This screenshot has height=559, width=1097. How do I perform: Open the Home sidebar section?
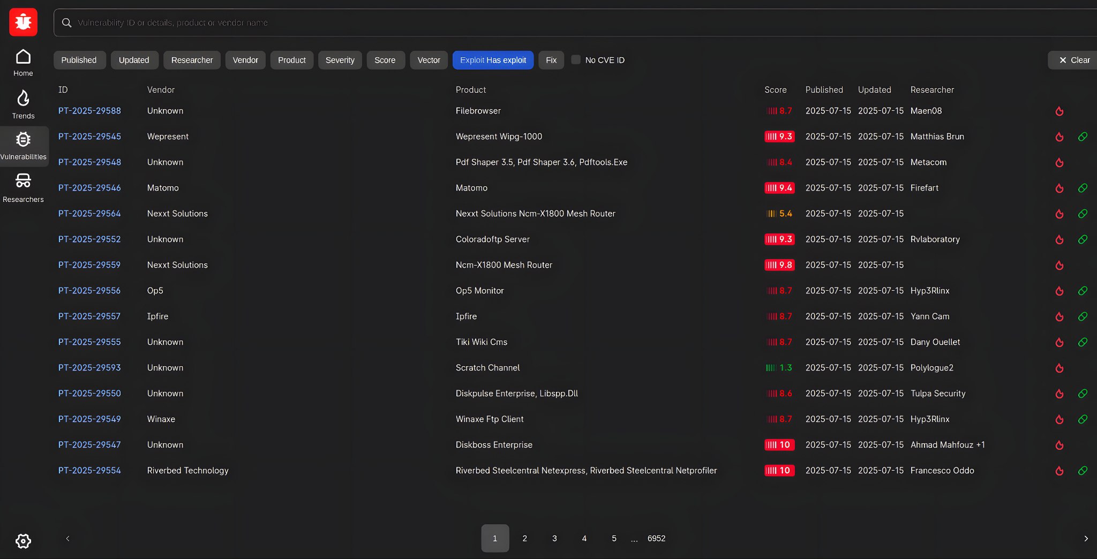pos(23,63)
